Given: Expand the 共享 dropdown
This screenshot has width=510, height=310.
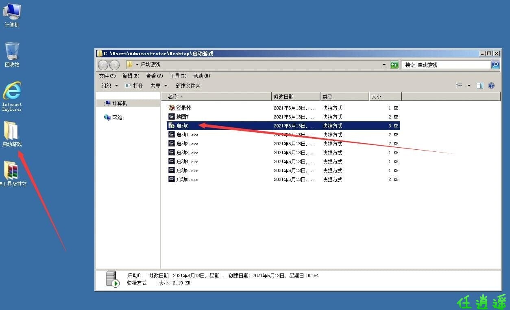Looking at the screenshot, I should tap(159, 86).
